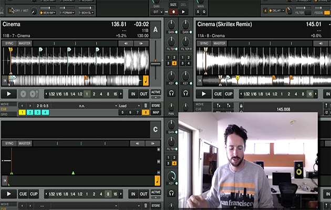Switch to the MOVE tab on deck A
The width and height of the screenshot is (331, 210).
click(x=6, y=104)
